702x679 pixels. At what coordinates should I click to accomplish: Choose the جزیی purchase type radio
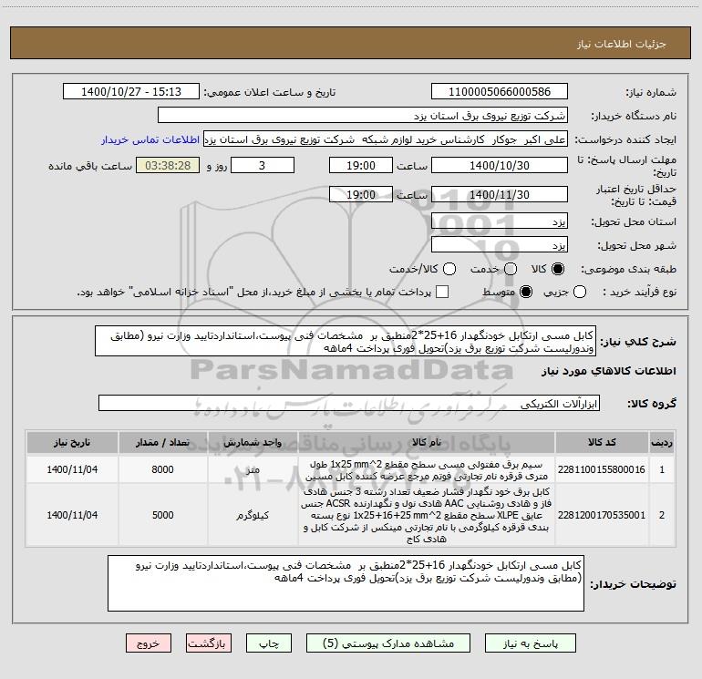pyautogui.click(x=580, y=292)
